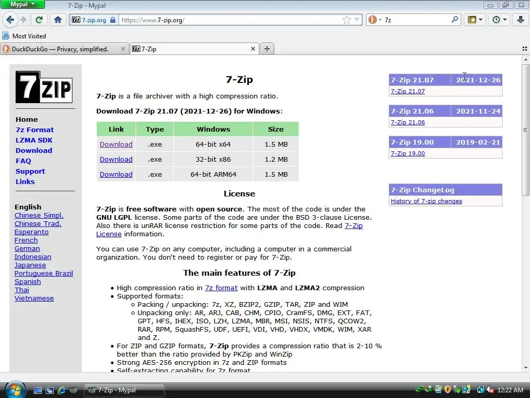Open a new tab with plus button

click(x=267, y=49)
